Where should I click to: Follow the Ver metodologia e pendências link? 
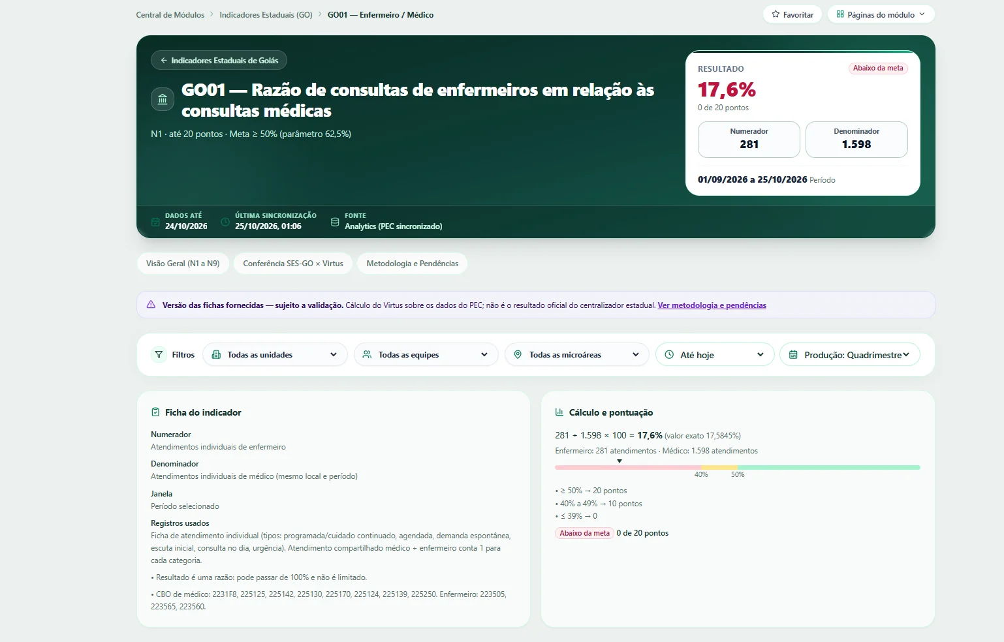(712, 305)
